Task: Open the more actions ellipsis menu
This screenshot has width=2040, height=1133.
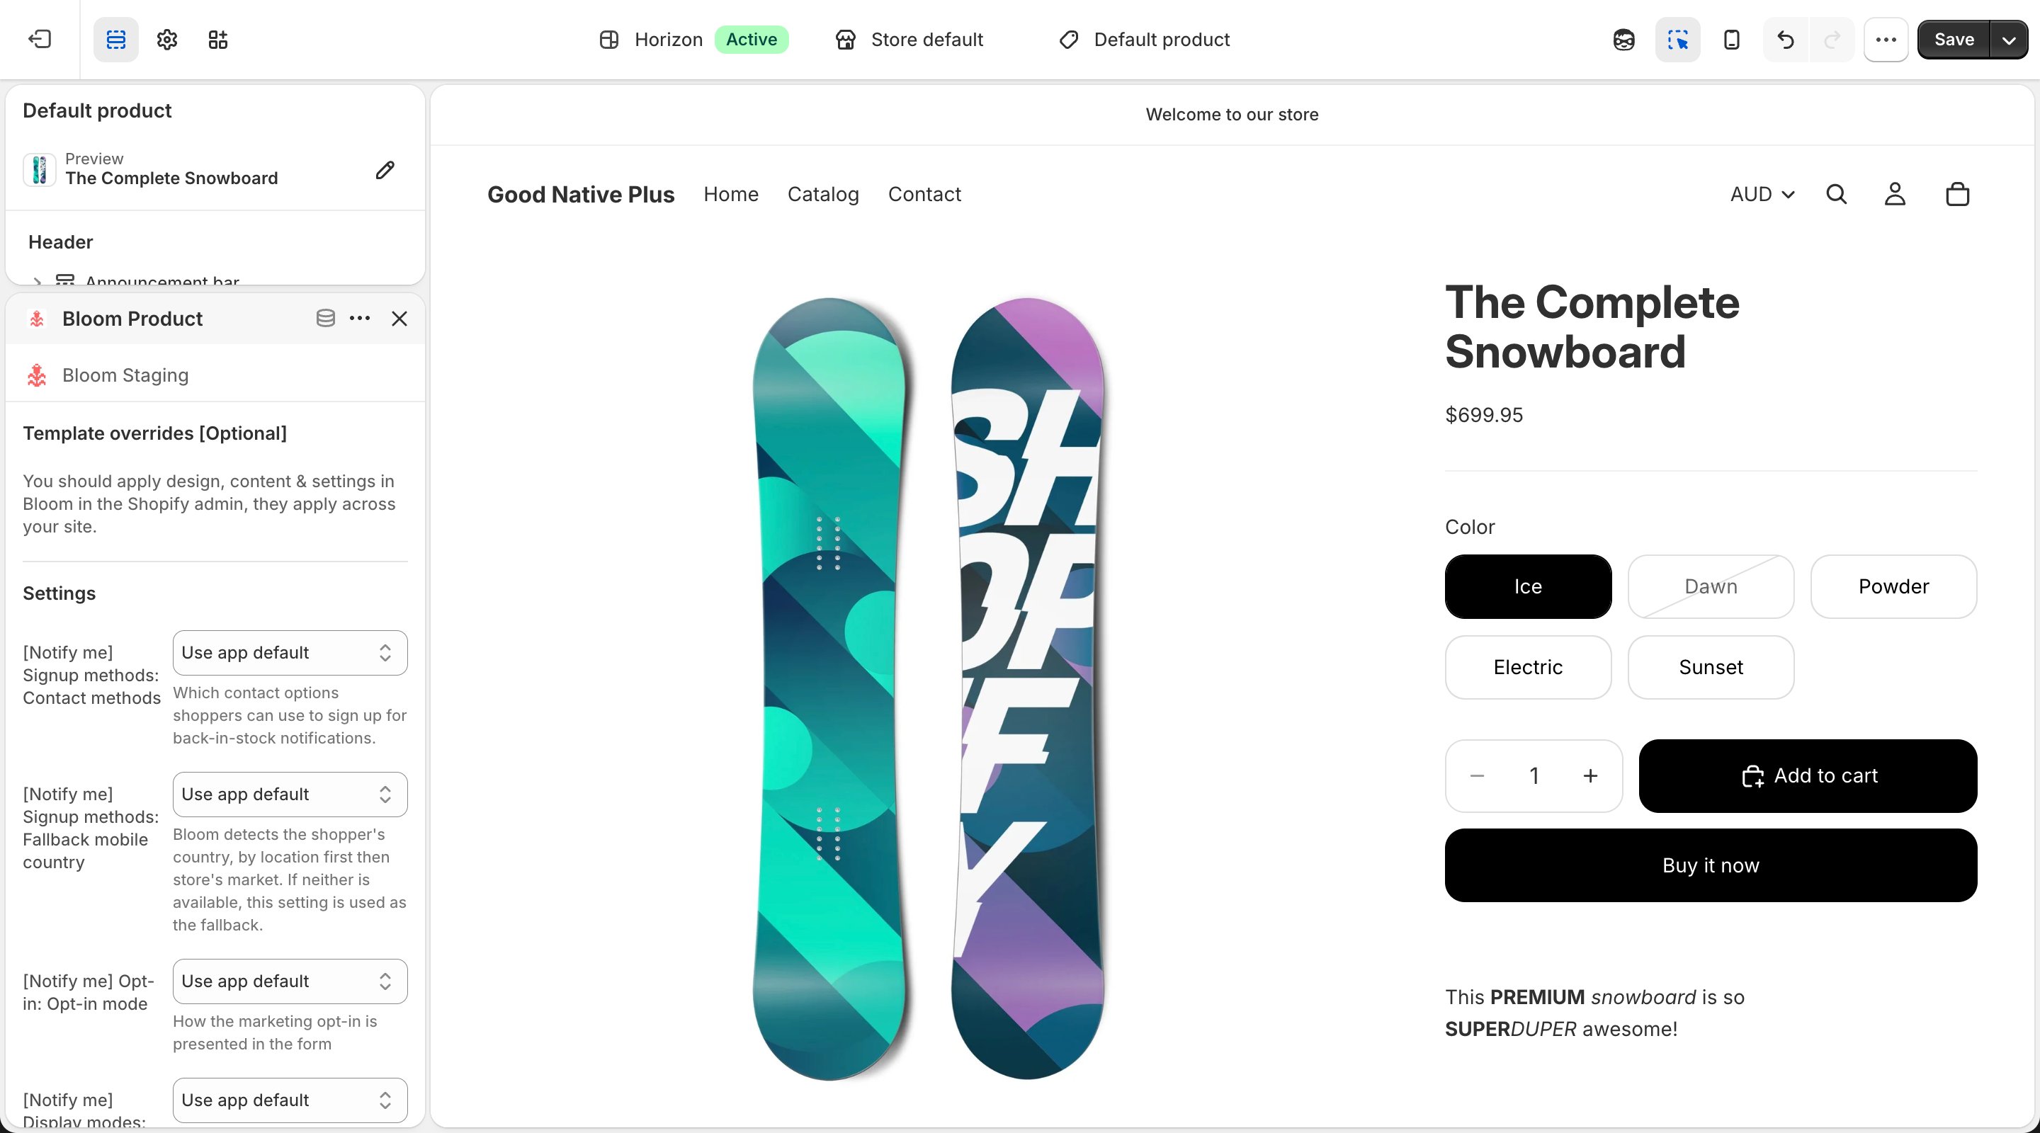Action: (1886, 40)
